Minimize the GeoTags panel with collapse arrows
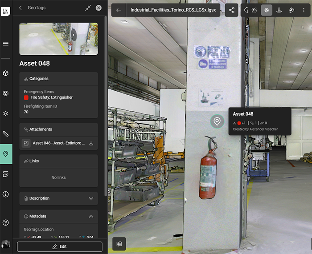Image resolution: width=312 pixels, height=254 pixels. 88,8
